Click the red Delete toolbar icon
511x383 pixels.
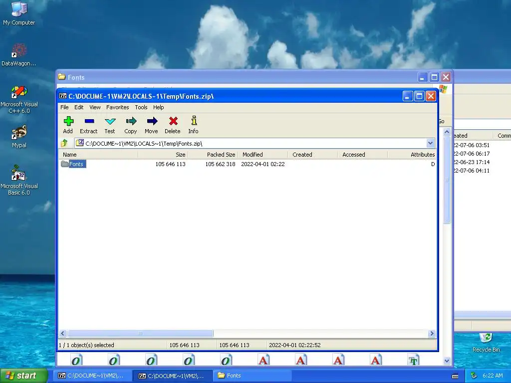[x=173, y=125]
